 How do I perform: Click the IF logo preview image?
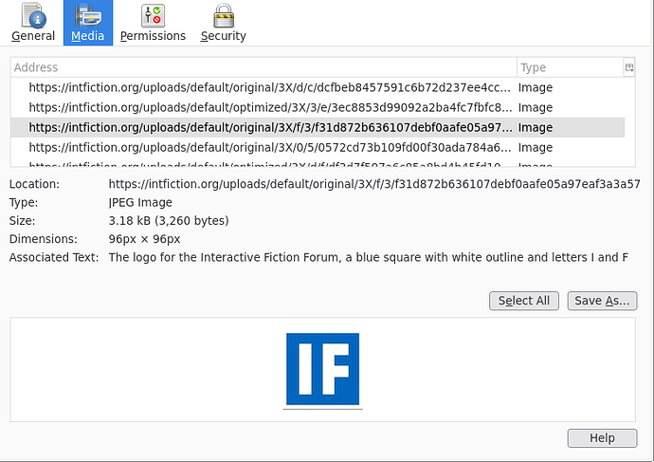(x=323, y=369)
